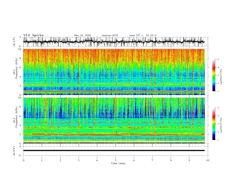
Task: Click the 'start UT = 10:10:0' text
Action: [x=143, y=35]
